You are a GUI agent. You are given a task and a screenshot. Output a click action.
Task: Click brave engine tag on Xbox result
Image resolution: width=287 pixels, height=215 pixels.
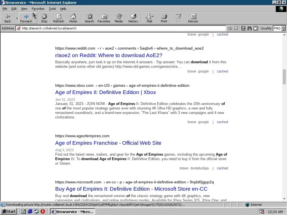[x=192, y=122]
